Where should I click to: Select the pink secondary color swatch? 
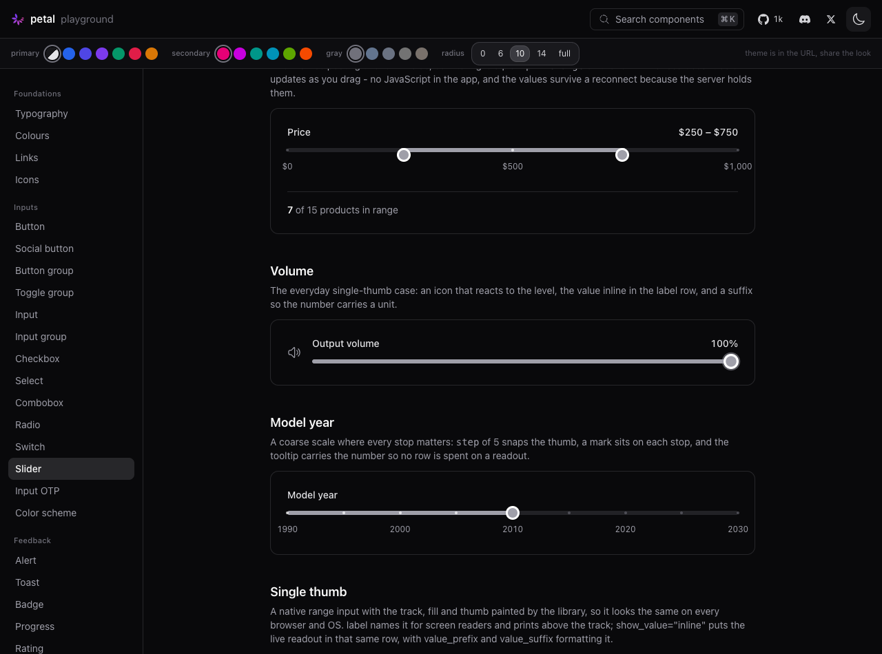pos(223,54)
